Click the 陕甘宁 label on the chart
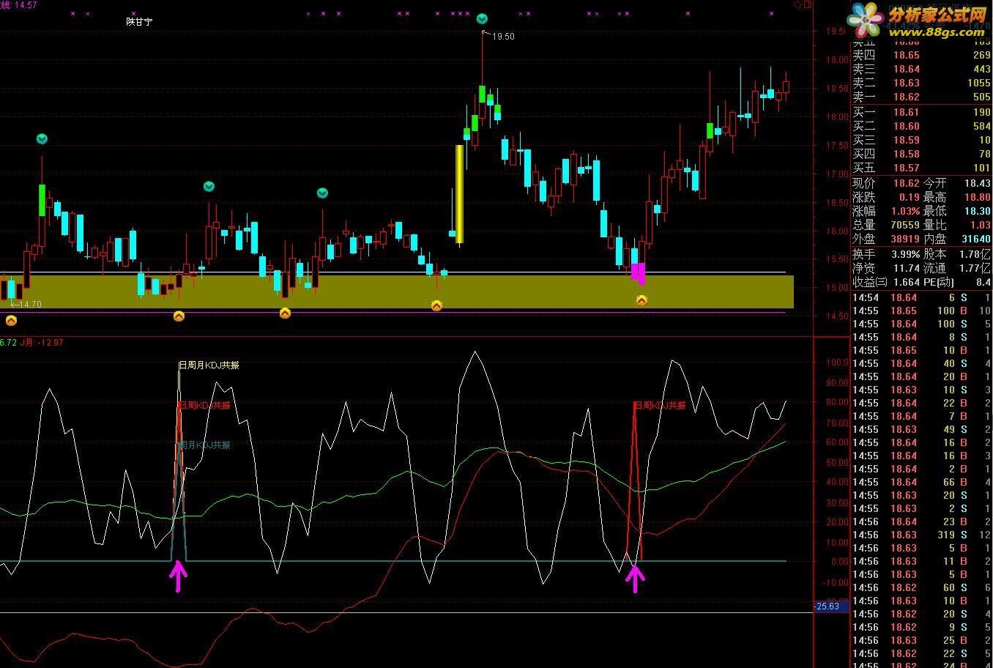The image size is (993, 668). click(139, 21)
